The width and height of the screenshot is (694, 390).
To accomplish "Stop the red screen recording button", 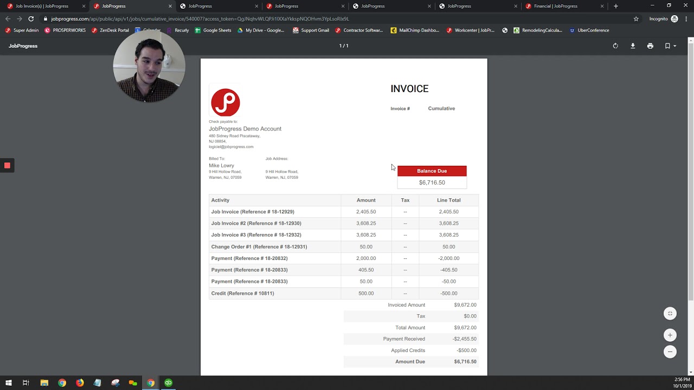I will (7, 165).
